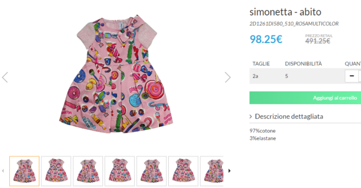Show next product image with right arrow

click(x=228, y=77)
